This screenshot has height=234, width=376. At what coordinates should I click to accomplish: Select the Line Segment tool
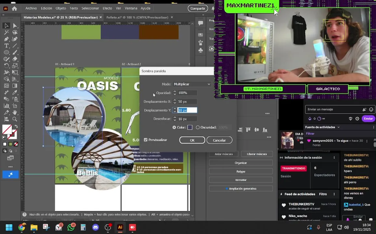[15, 45]
